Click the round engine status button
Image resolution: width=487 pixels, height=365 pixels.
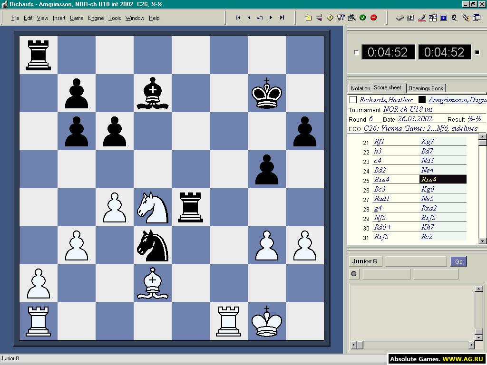[x=354, y=274]
